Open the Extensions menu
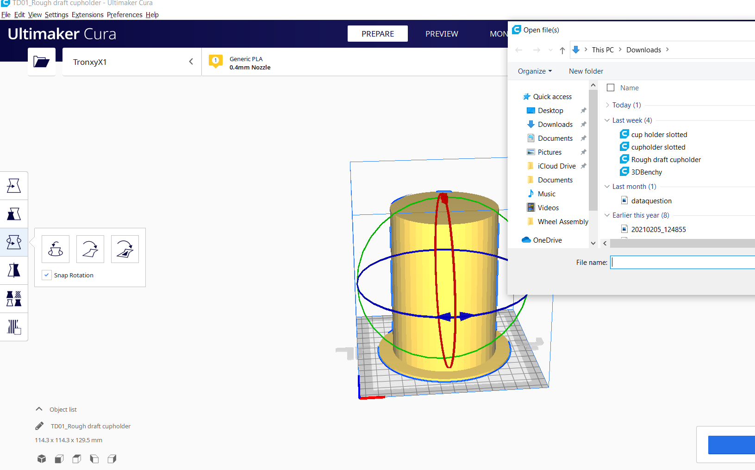 (x=87, y=15)
